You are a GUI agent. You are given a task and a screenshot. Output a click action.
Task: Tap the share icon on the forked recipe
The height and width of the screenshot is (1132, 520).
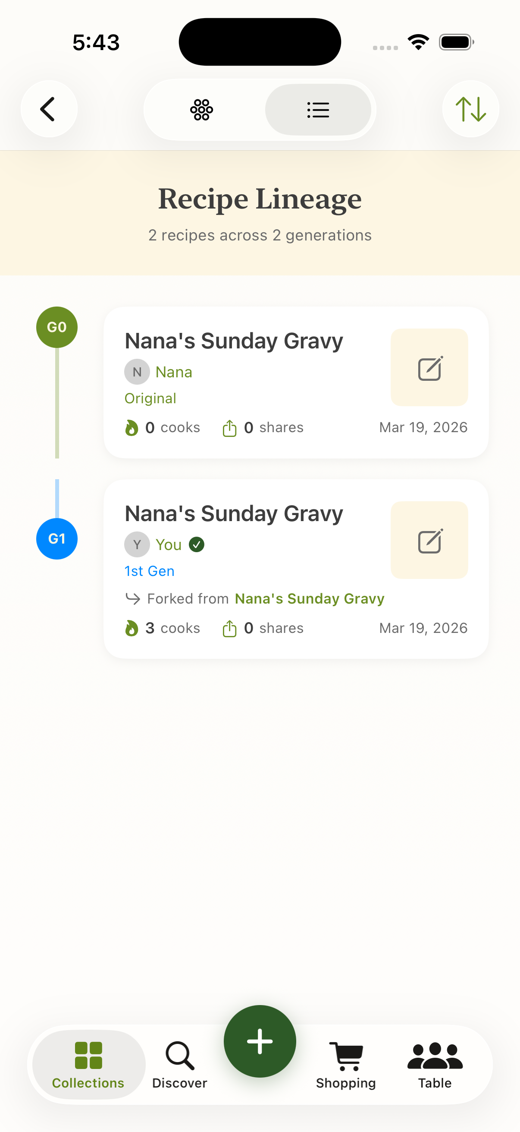pos(229,629)
